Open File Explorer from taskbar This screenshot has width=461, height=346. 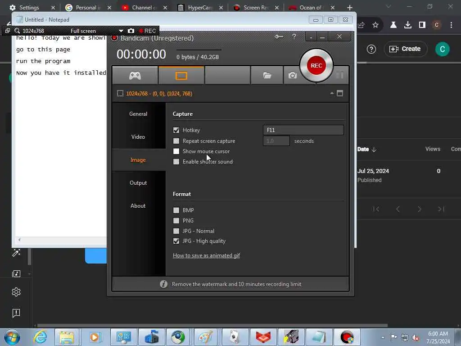tap(67, 337)
